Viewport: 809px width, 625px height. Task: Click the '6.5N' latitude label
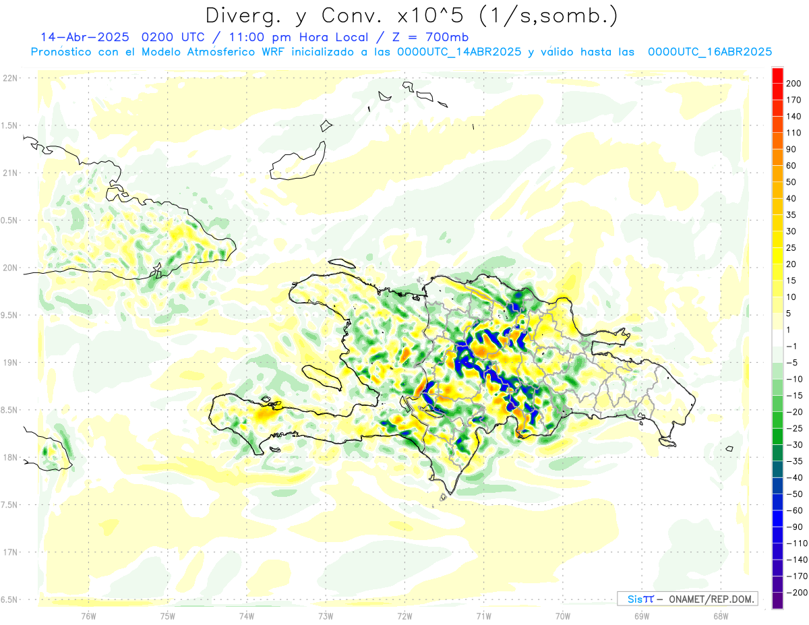tap(10, 599)
